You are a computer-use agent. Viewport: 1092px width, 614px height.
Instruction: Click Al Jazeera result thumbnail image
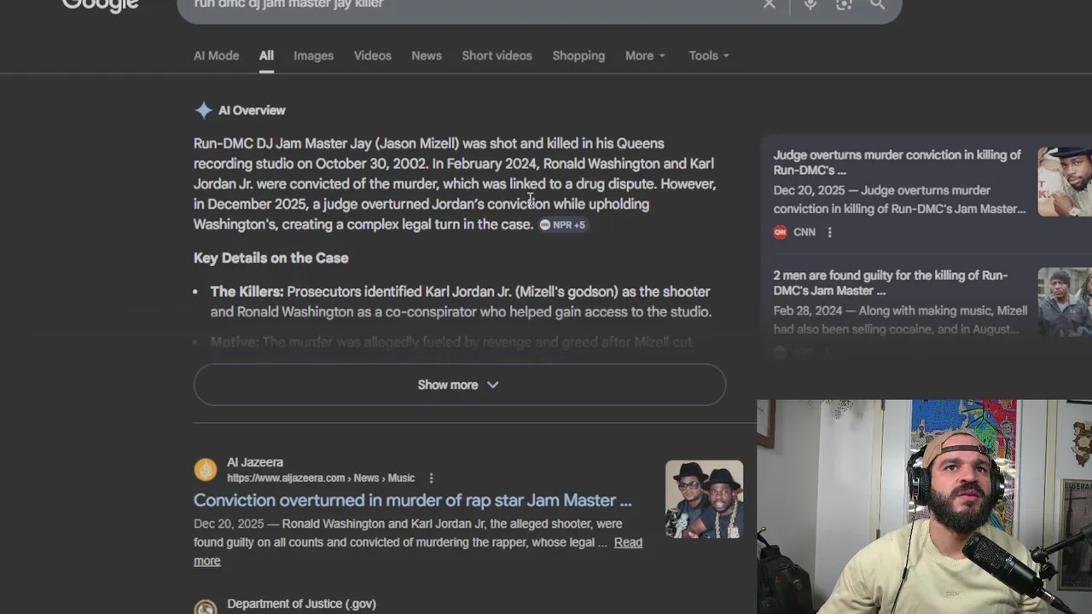(704, 500)
